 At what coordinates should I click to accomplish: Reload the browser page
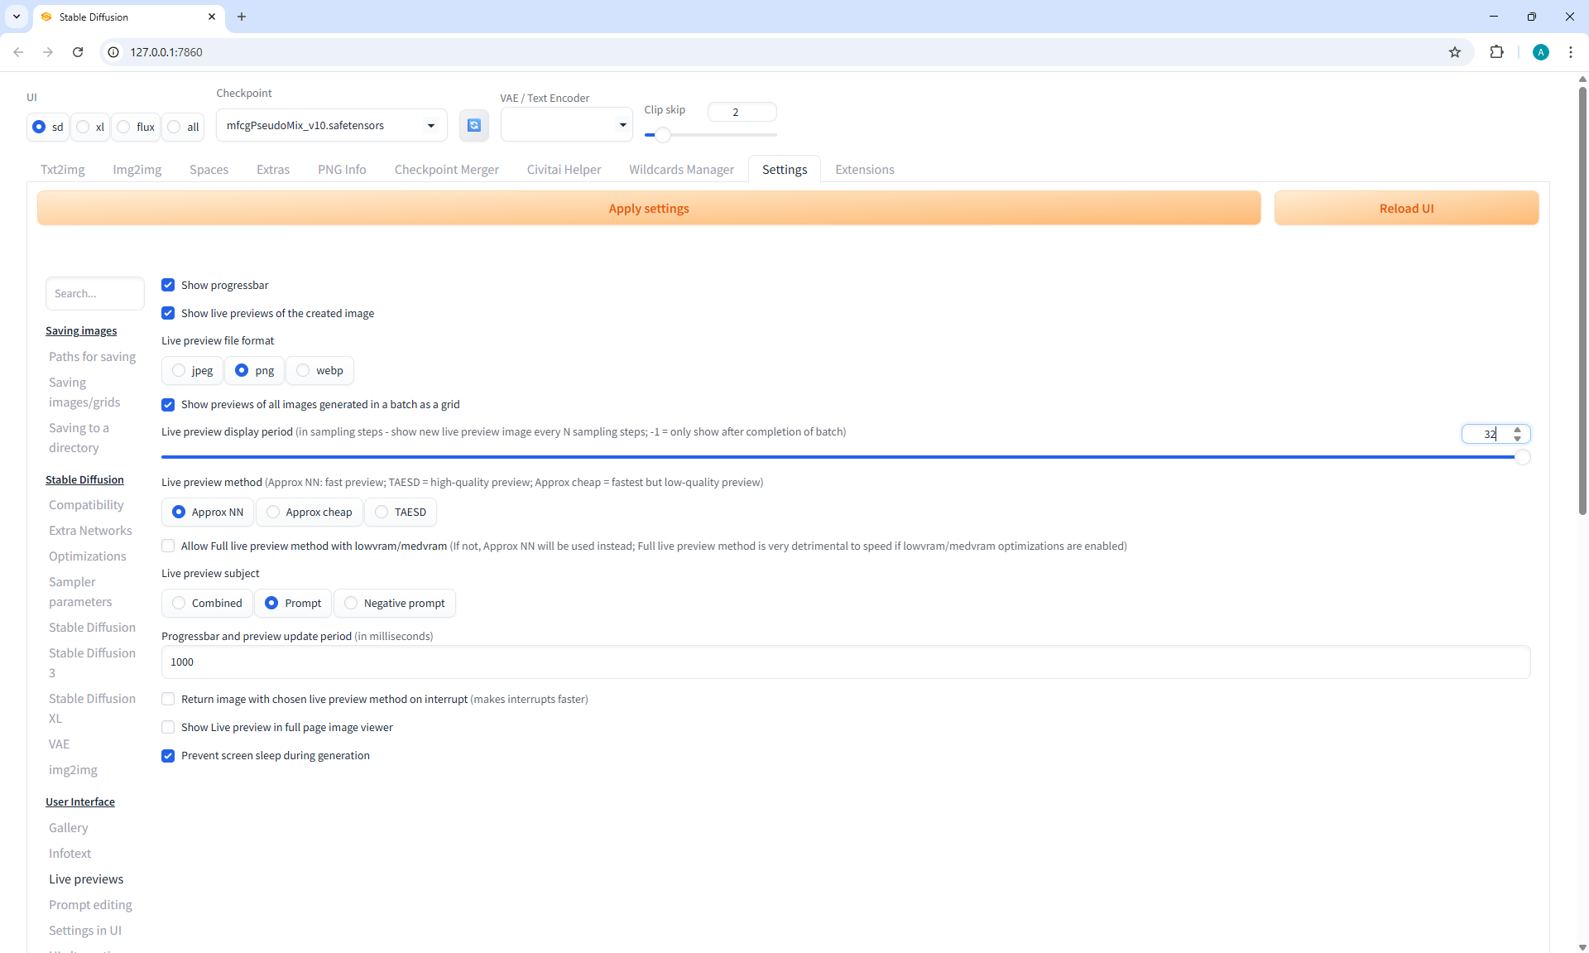tap(78, 52)
